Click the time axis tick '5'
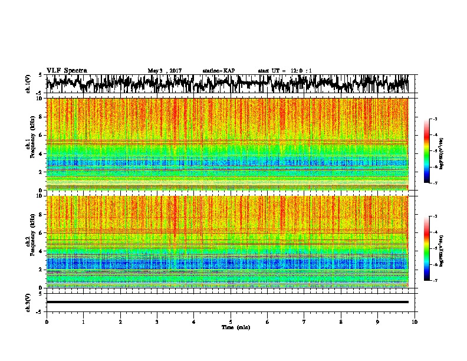467x361 pixels. (231, 322)
